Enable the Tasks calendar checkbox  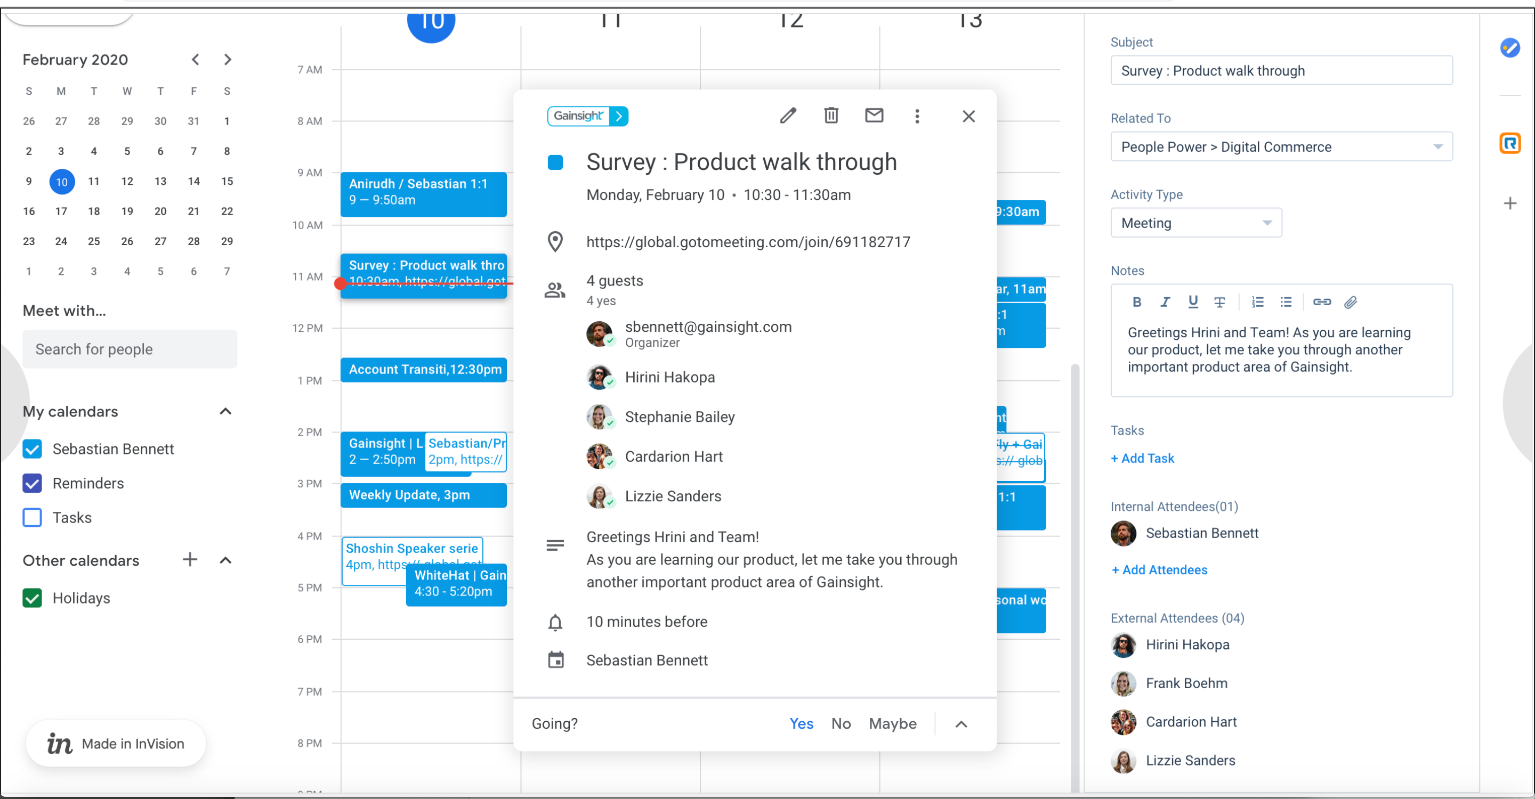pos(32,517)
